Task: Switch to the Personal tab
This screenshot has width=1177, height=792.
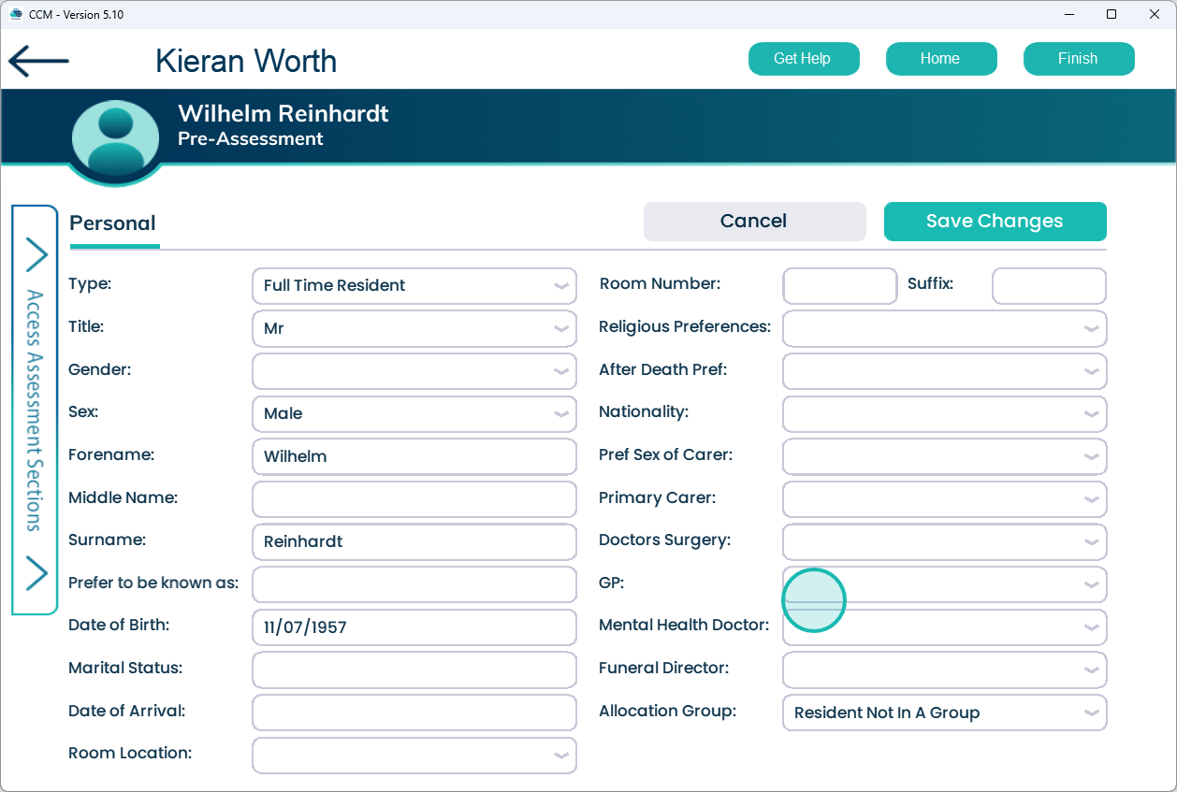Action: point(113,223)
